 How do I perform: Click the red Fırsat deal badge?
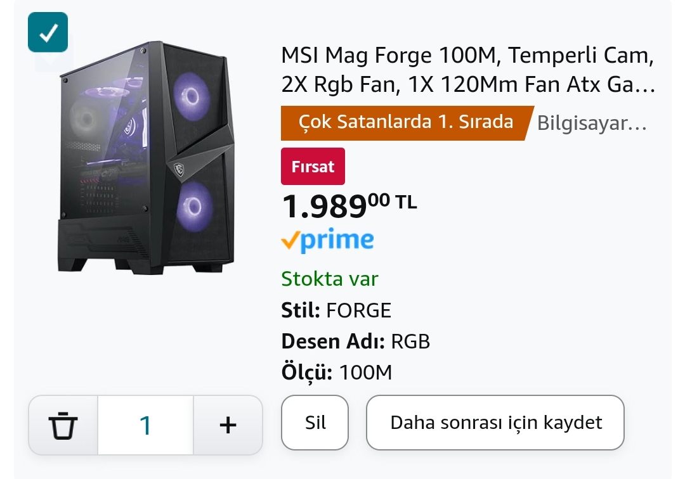313,167
